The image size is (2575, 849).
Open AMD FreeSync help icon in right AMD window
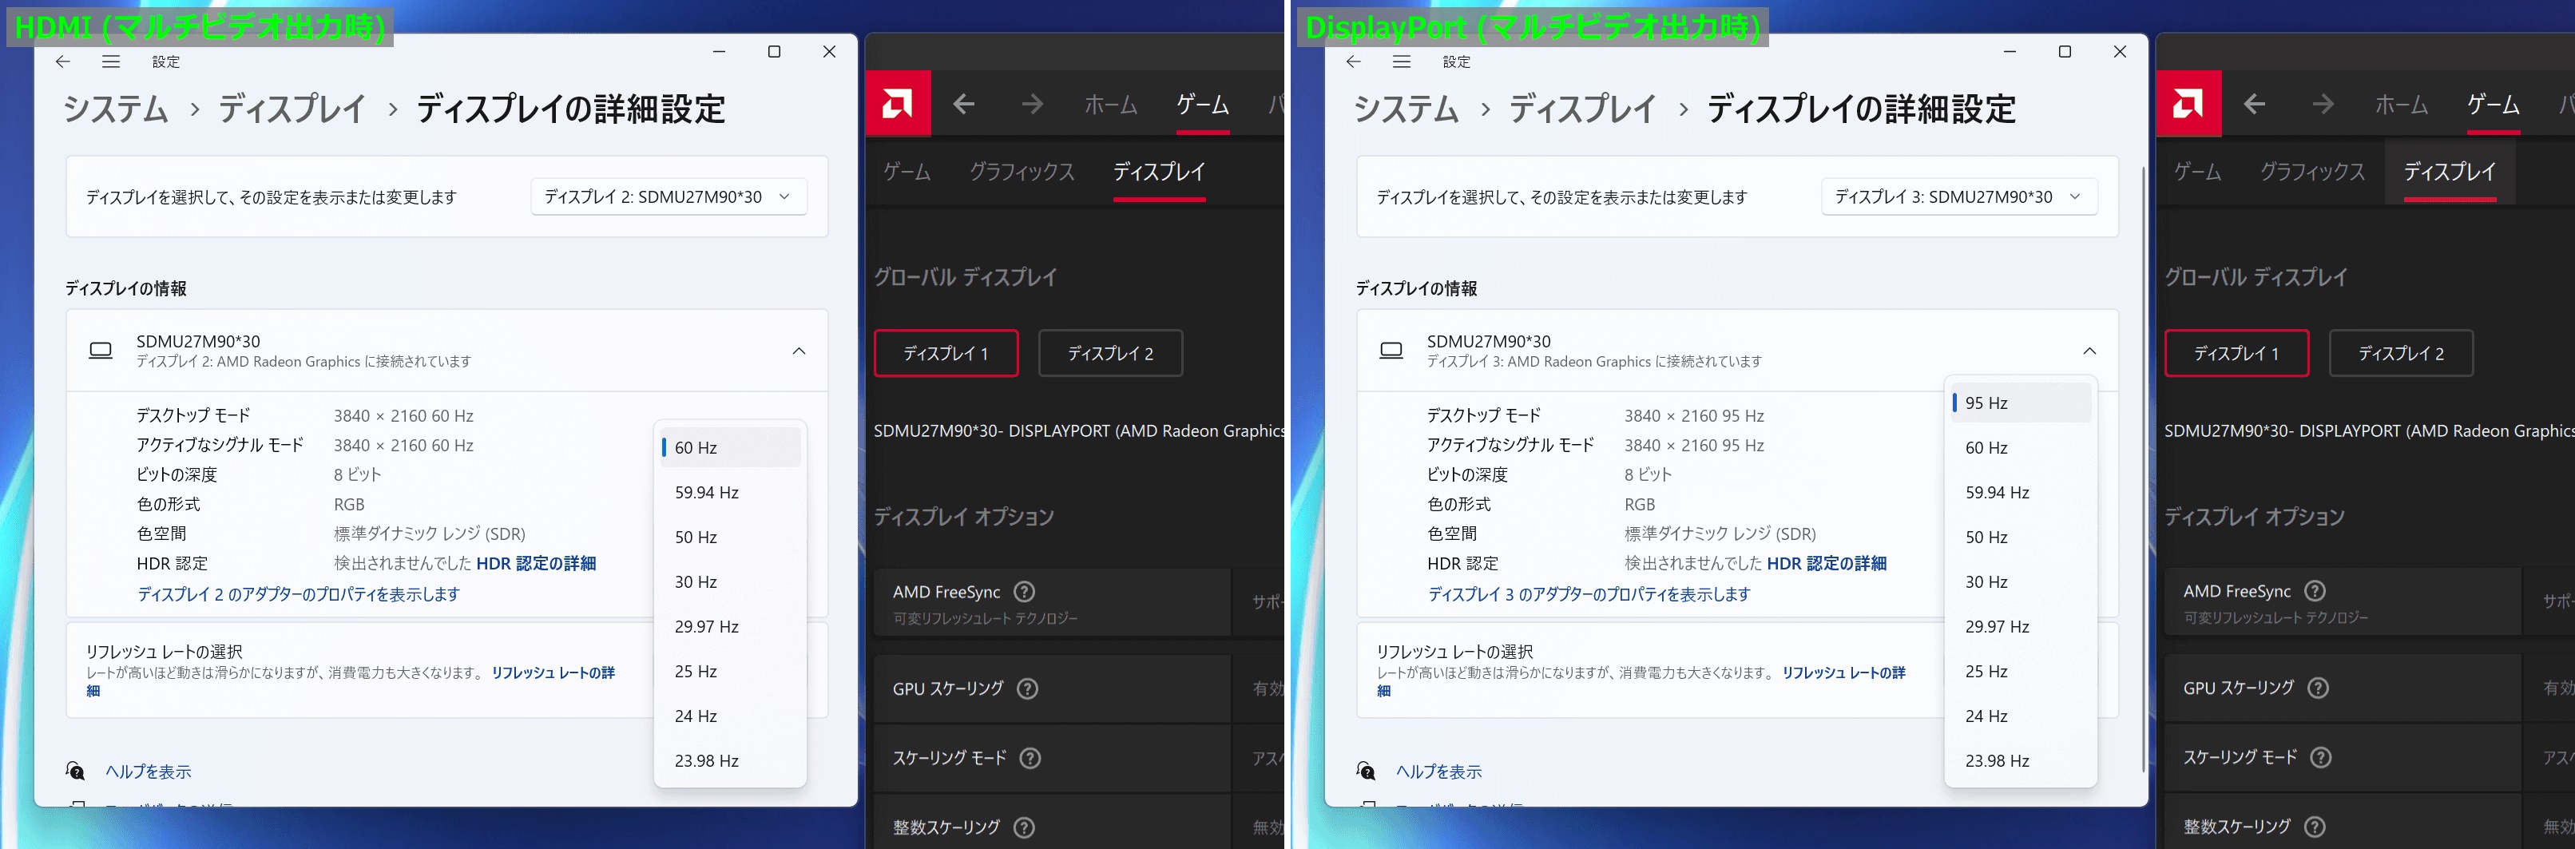2315,591
